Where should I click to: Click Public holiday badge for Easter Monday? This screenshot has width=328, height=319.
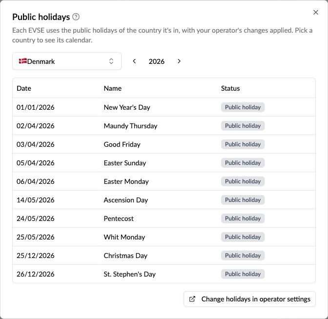pos(243,181)
